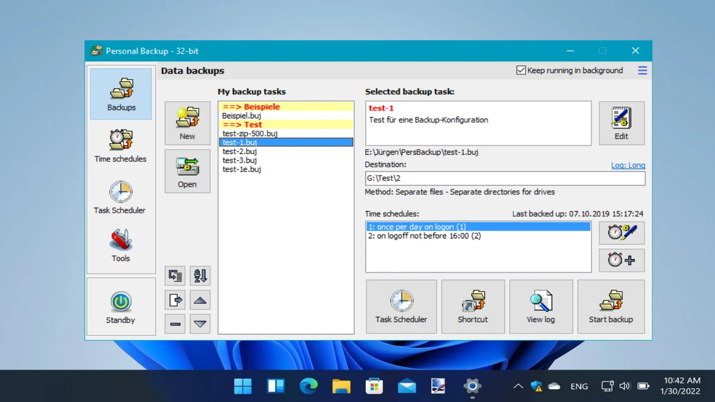
Task: Click the sort tasks alphabetically icon
Action: [x=200, y=276]
